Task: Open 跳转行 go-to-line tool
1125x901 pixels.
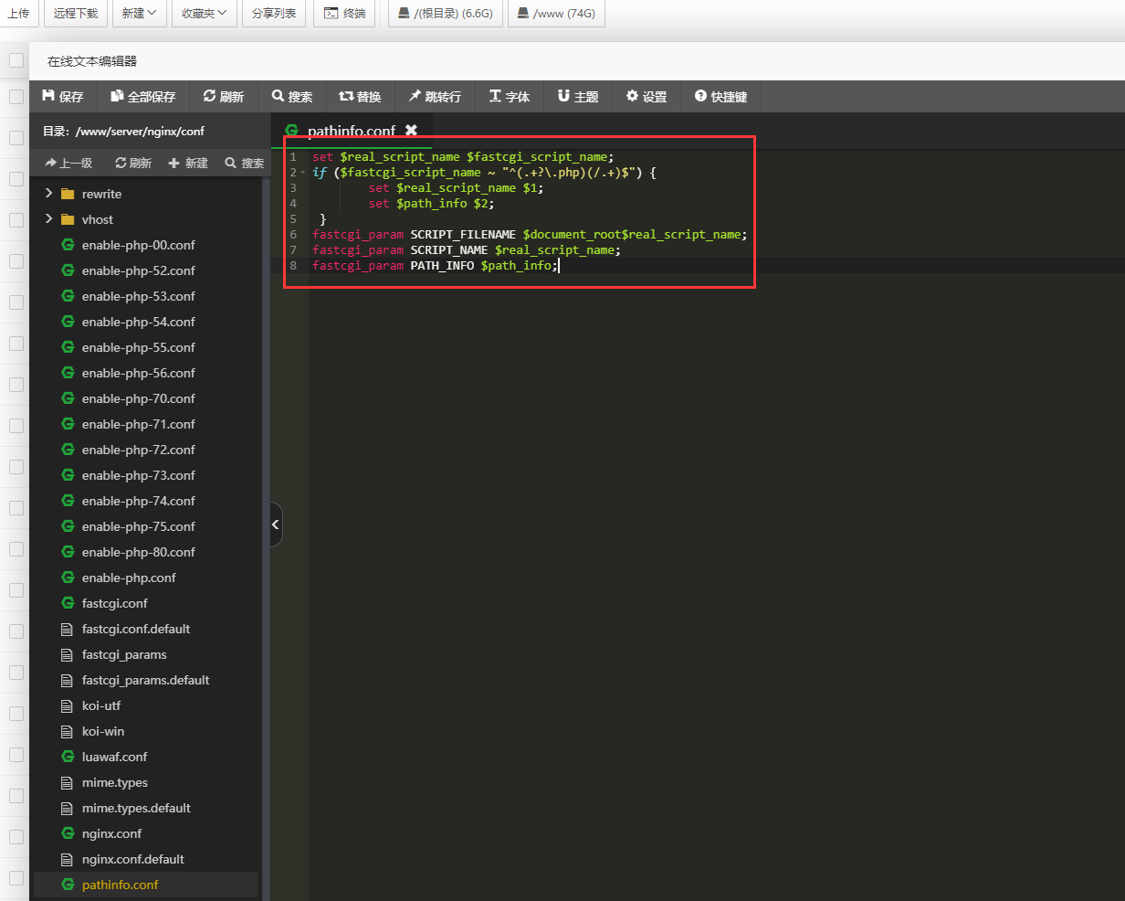Action: (x=435, y=97)
